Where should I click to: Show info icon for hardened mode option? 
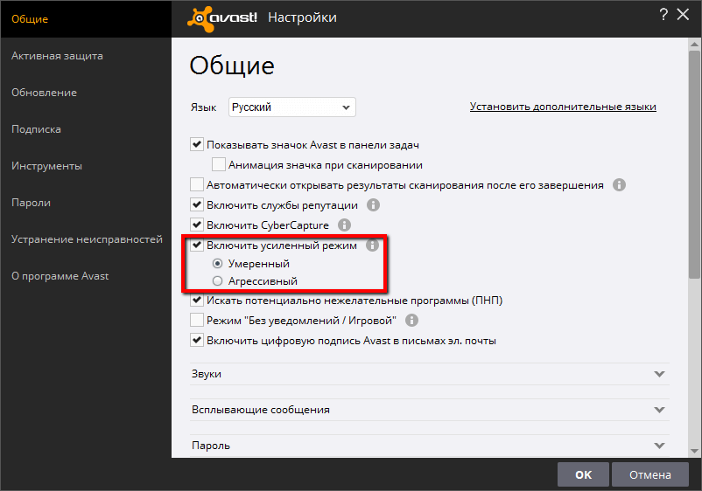pos(373,245)
